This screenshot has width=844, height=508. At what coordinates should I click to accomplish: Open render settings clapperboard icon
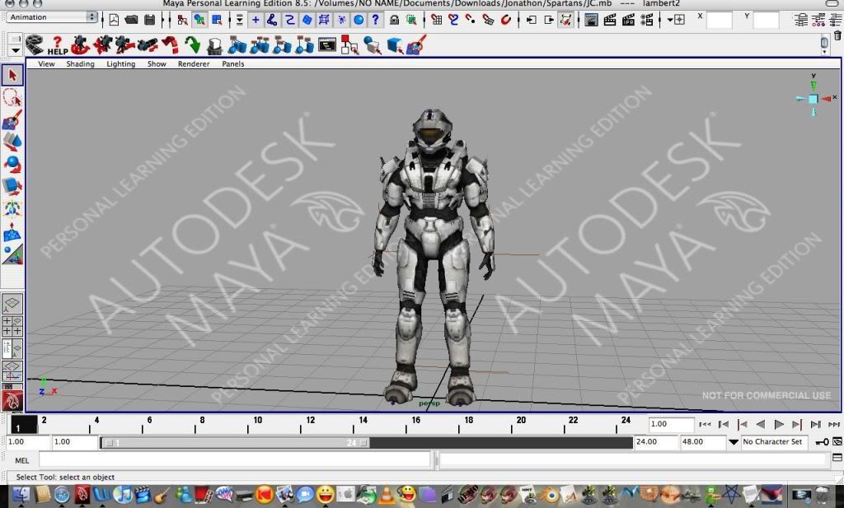(646, 21)
